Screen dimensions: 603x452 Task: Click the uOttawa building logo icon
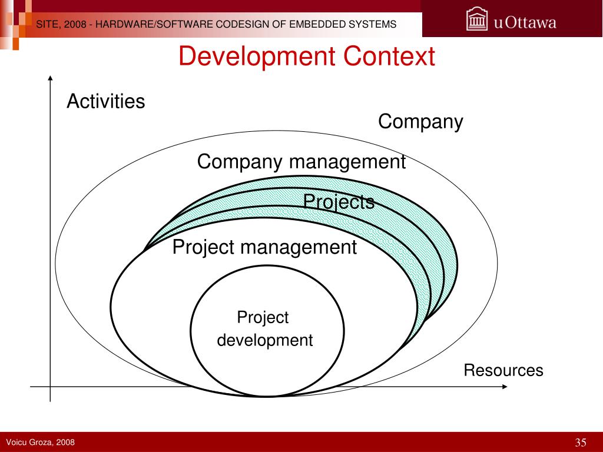point(477,19)
